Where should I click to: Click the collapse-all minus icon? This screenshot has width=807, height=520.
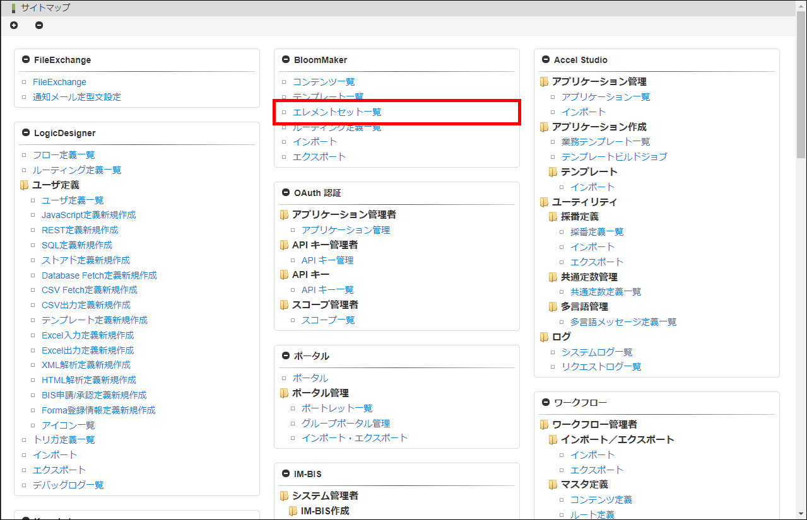click(39, 25)
